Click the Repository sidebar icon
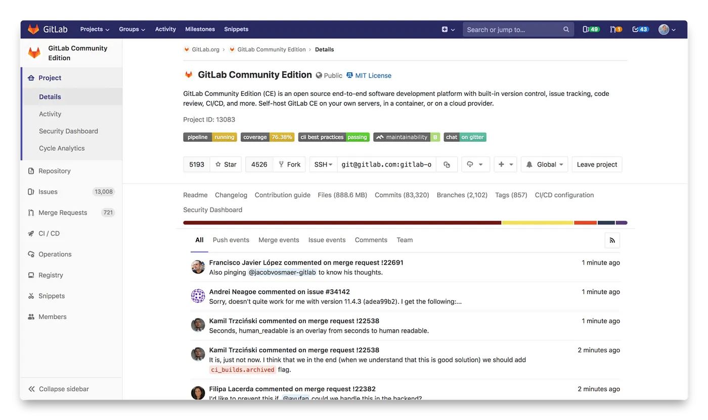Image resolution: width=708 pixels, height=420 pixels. coord(31,171)
